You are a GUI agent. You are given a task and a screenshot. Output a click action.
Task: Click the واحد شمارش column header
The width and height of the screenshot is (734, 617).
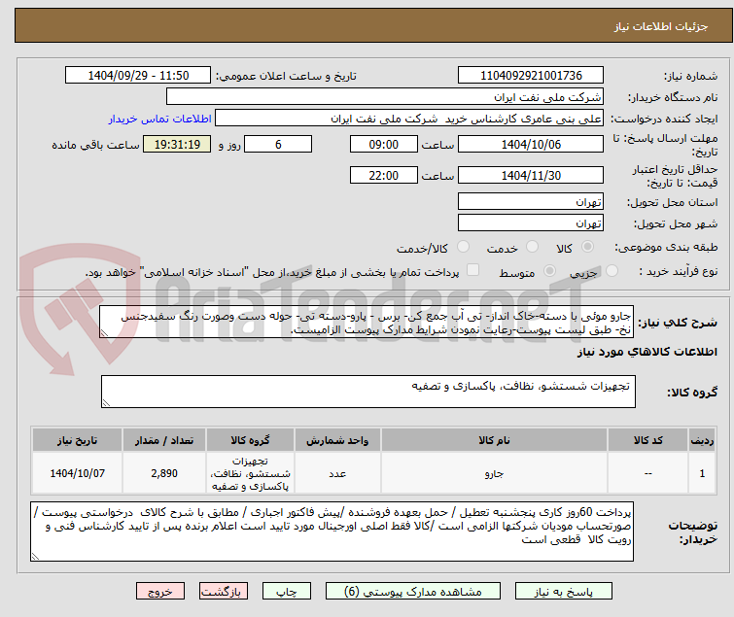point(337,440)
